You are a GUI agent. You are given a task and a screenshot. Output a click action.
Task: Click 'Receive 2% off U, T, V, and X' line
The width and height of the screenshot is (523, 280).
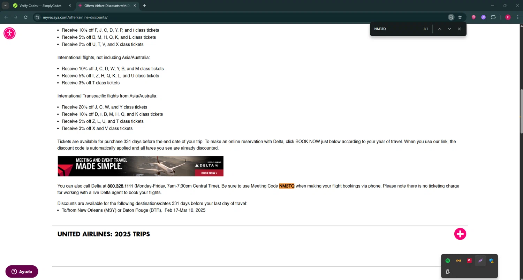[103, 44]
